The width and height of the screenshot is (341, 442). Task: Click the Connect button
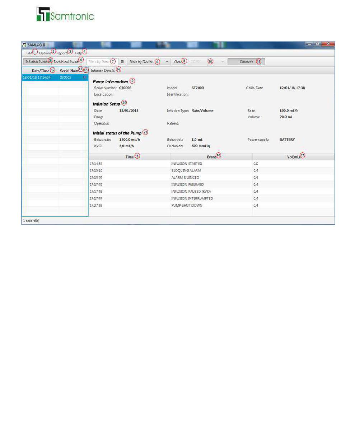246,62
